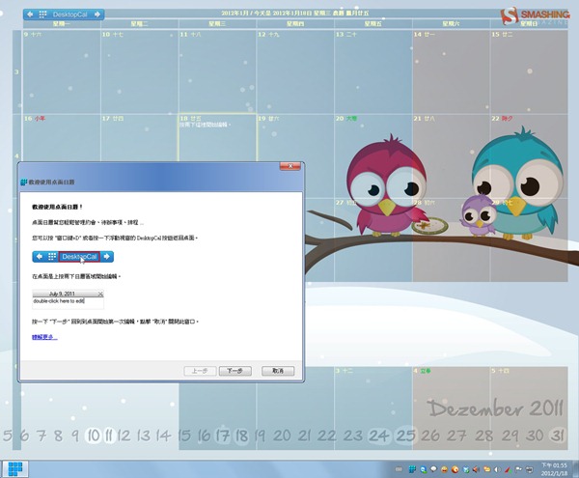Viewport: 579px width, 478px height.
Task: Select calendar cell for day 10
Action: click(140, 71)
